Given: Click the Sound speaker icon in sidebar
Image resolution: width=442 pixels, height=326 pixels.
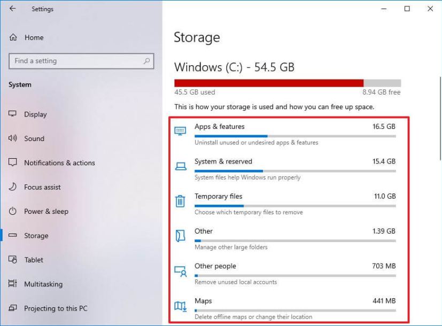Looking at the screenshot, I should [12, 138].
